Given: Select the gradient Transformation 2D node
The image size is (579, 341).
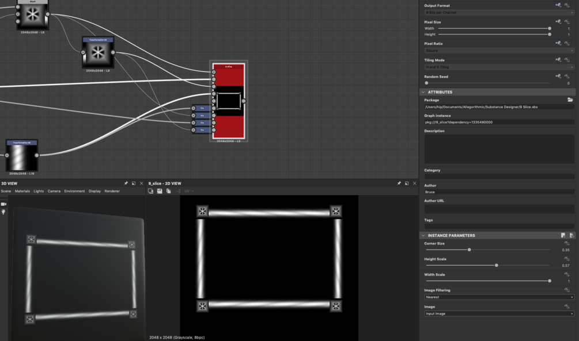Looking at the screenshot, I should (x=22, y=155).
